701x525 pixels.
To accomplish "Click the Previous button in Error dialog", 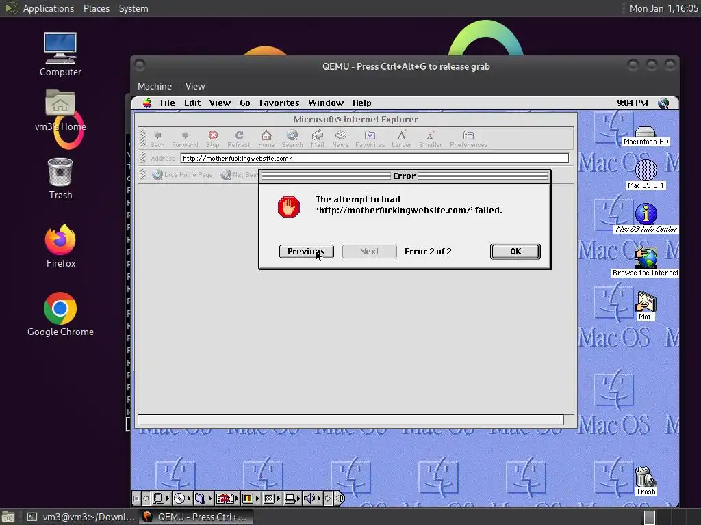I will pyautogui.click(x=306, y=252).
